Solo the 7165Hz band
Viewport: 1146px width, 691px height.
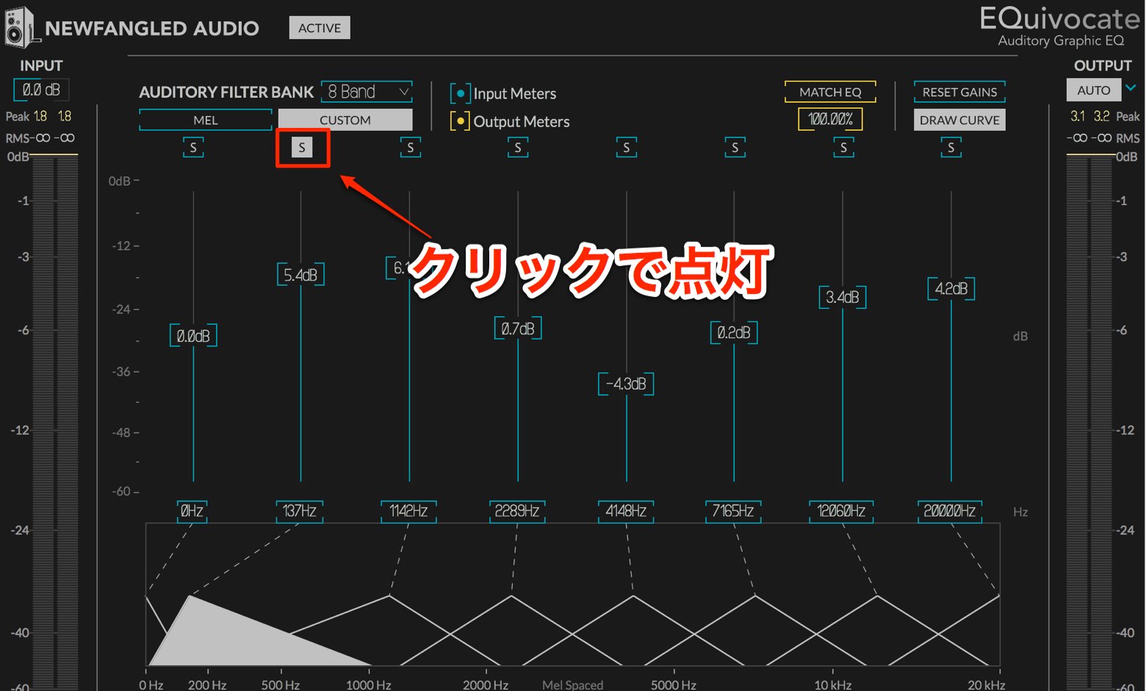pos(735,148)
